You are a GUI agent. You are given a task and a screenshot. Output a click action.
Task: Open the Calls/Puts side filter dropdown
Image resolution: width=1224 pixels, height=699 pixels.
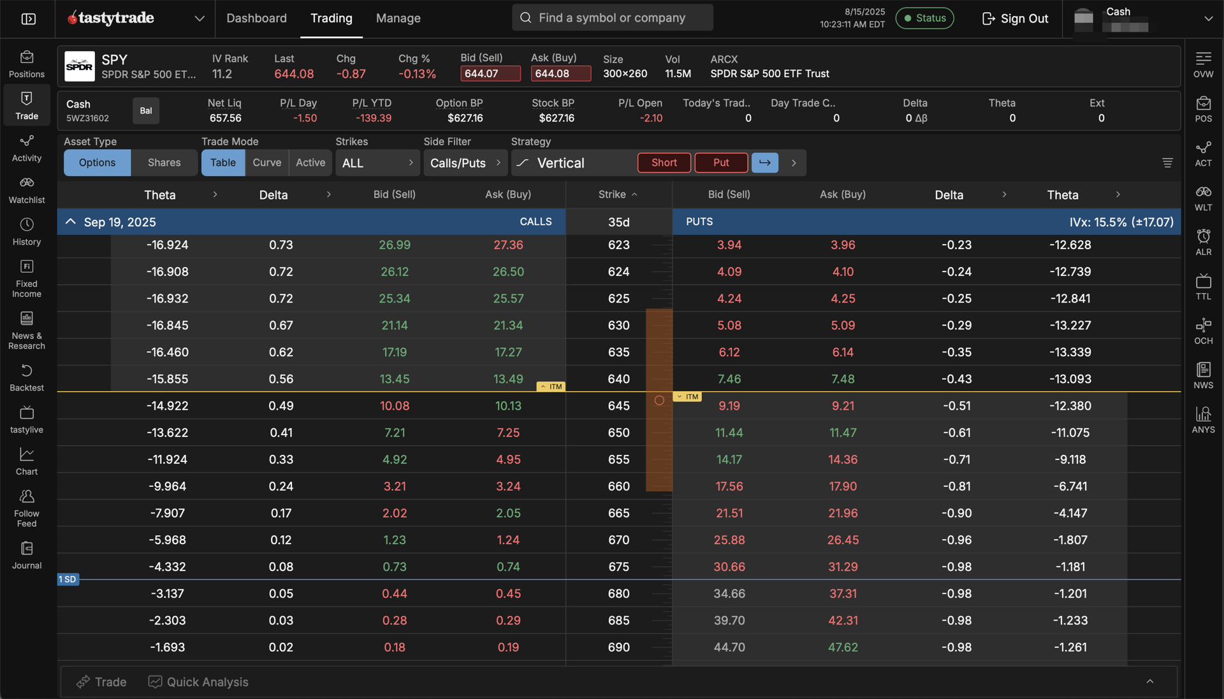click(465, 163)
